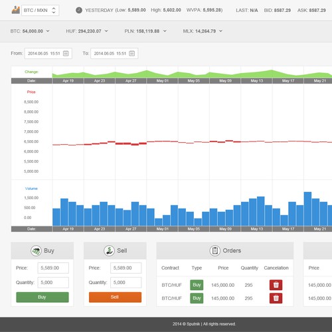Click the 1,500.00 volume axis label
The width and height of the screenshot is (332, 332).
pyautogui.click(x=31, y=198)
